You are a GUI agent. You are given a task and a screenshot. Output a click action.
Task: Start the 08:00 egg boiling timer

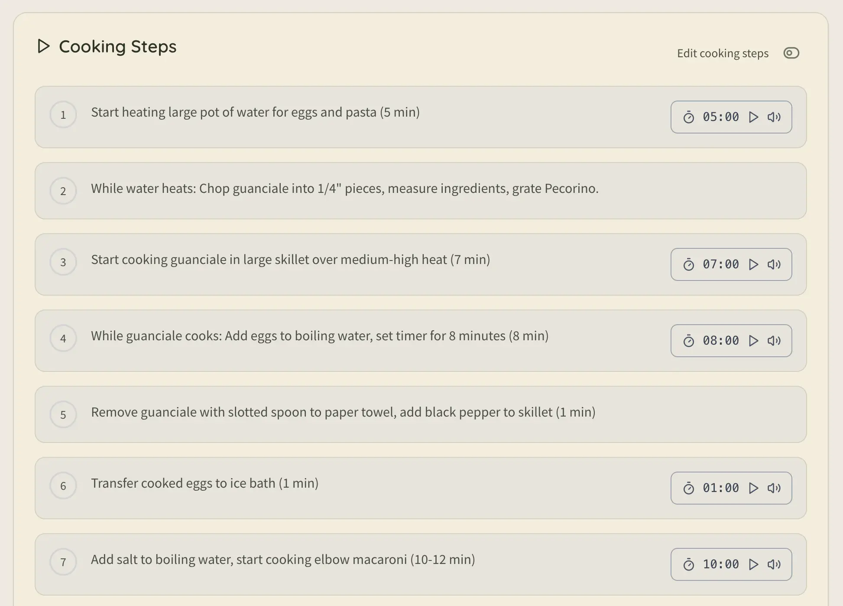(753, 341)
